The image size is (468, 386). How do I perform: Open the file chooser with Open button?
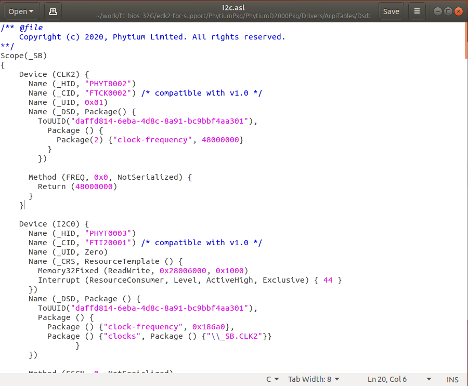tap(21, 11)
